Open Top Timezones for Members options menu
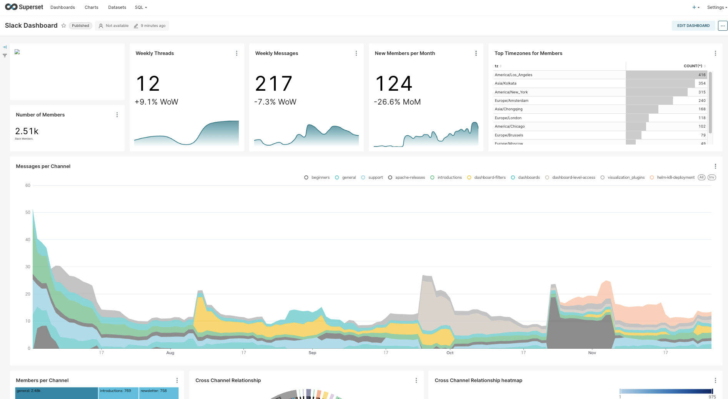The height and width of the screenshot is (399, 728). pyautogui.click(x=715, y=53)
